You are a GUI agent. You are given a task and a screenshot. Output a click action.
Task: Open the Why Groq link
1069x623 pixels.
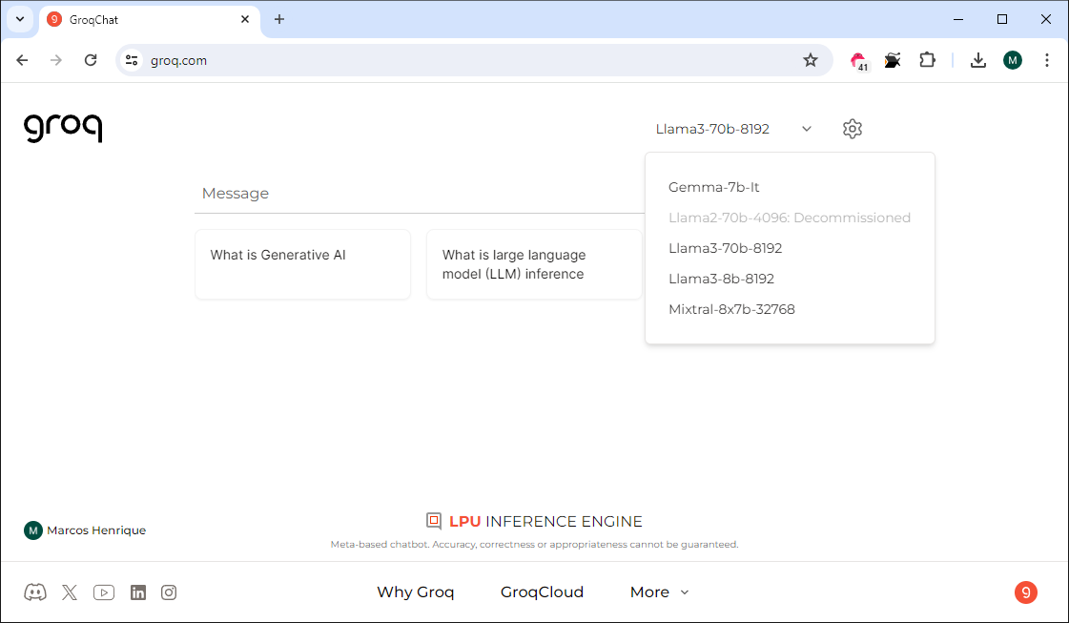(x=415, y=592)
